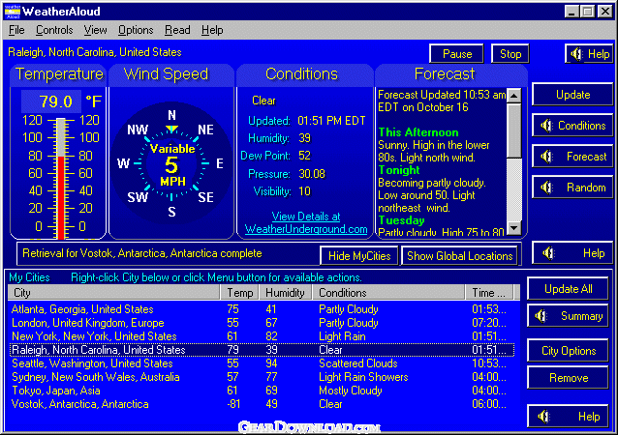Click WeatherAloud title bar app icon
Image resolution: width=618 pixels, height=435 pixels.
(13, 12)
